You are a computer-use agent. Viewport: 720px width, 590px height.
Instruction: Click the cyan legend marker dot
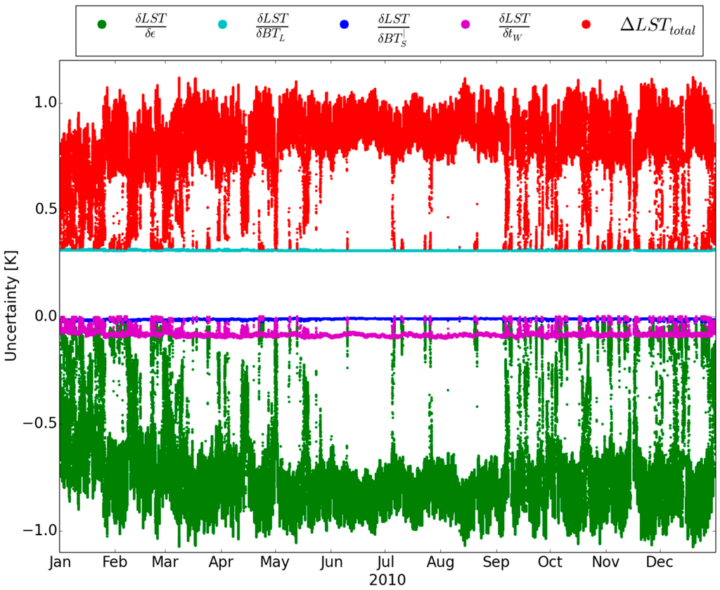click(223, 25)
